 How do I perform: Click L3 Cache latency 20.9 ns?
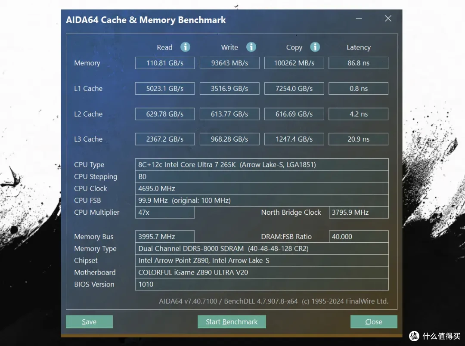point(359,139)
